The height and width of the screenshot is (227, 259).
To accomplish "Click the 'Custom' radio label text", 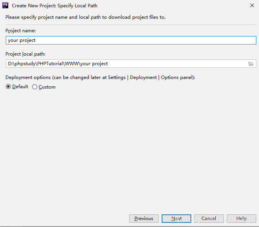I will pos(47,87).
